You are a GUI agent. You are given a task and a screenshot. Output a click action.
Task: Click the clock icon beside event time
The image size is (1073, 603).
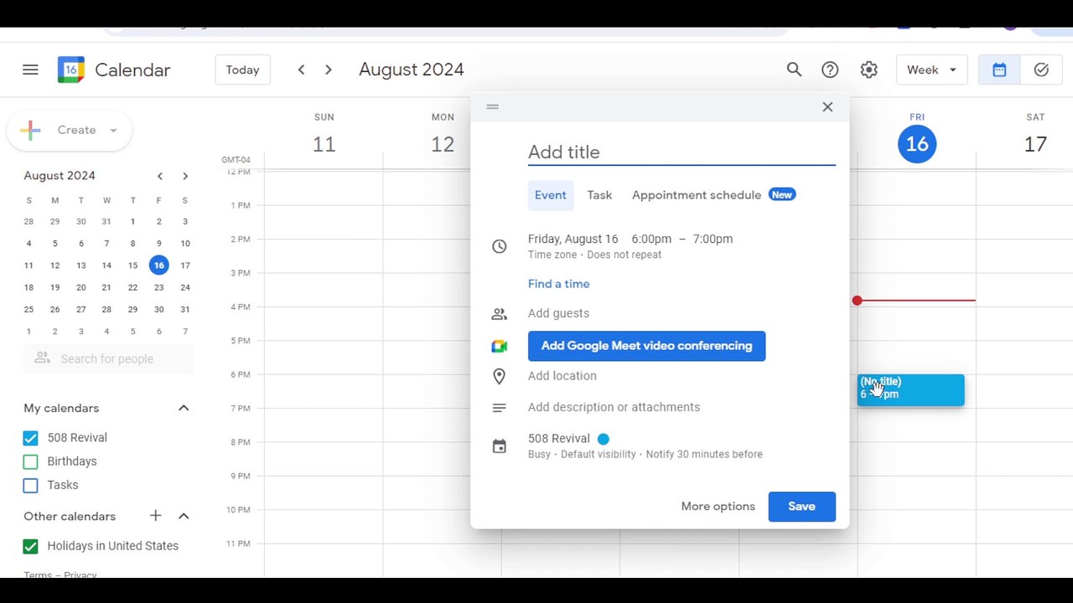point(499,246)
